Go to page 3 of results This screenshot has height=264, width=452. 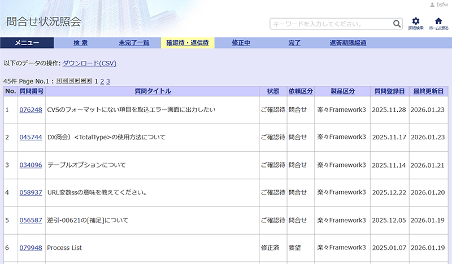[x=108, y=81]
